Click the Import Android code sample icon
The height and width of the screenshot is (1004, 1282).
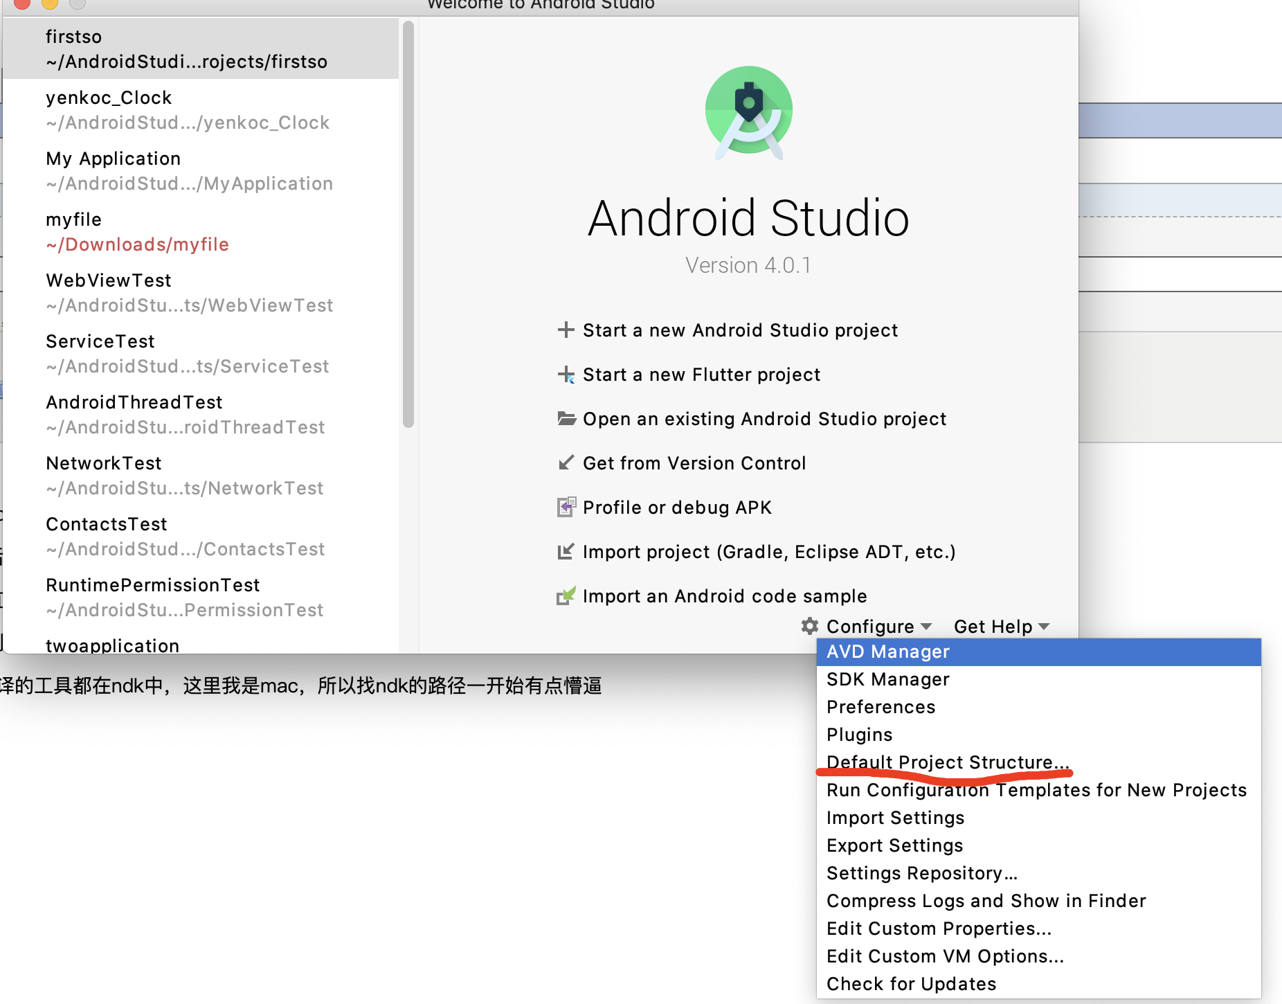point(566,595)
